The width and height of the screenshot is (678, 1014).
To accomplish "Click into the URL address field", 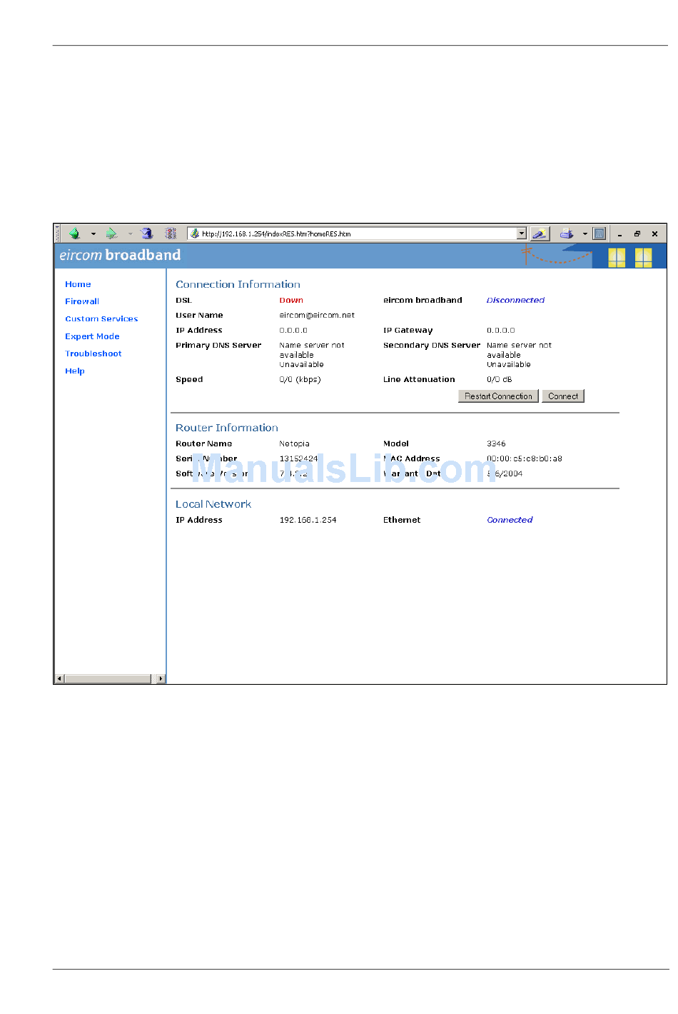I will [357, 234].
